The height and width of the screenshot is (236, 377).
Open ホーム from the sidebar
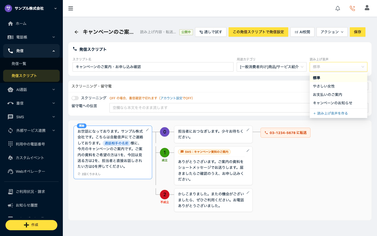tap(31, 24)
